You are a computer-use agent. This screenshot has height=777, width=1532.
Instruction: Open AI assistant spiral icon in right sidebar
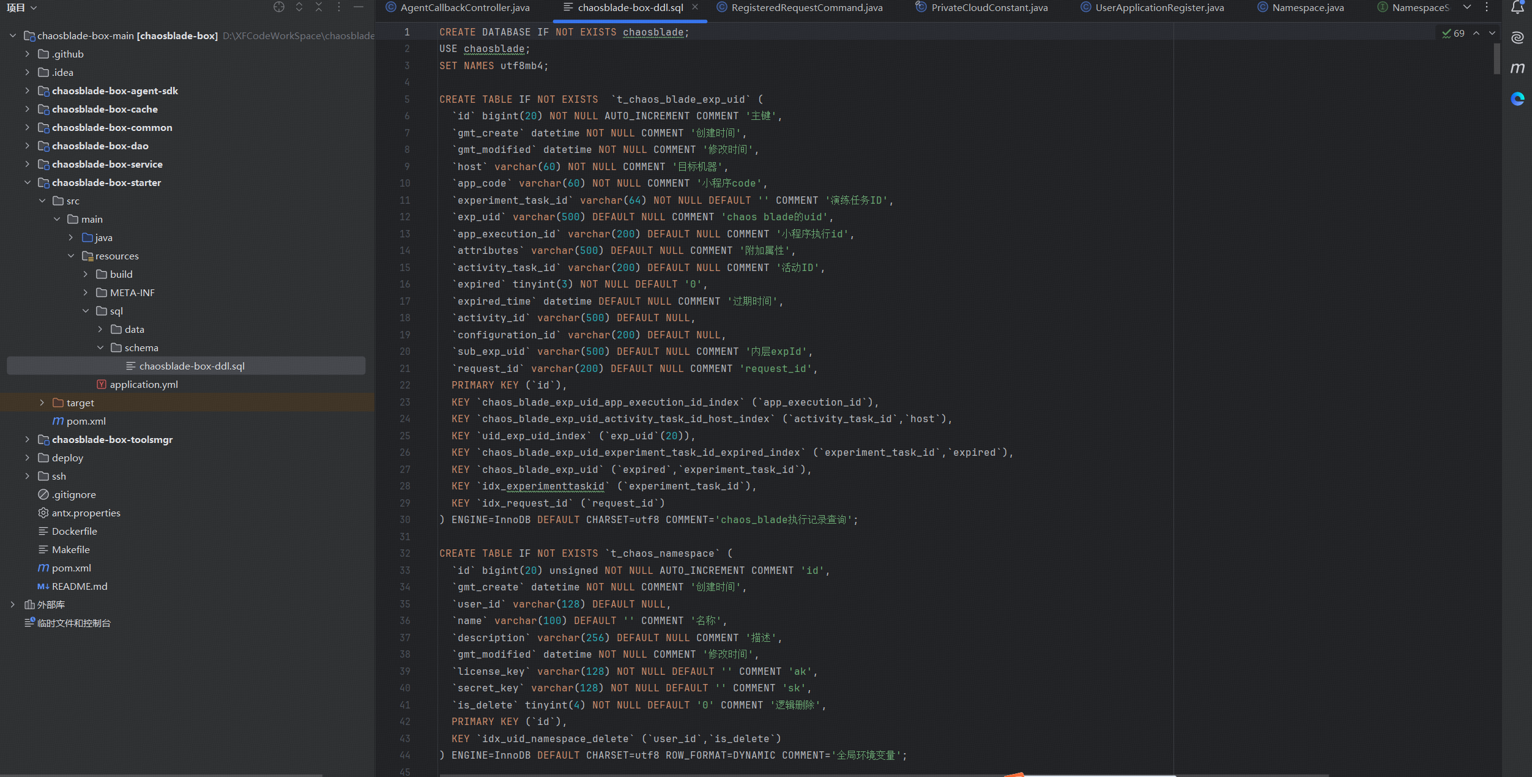(1517, 38)
